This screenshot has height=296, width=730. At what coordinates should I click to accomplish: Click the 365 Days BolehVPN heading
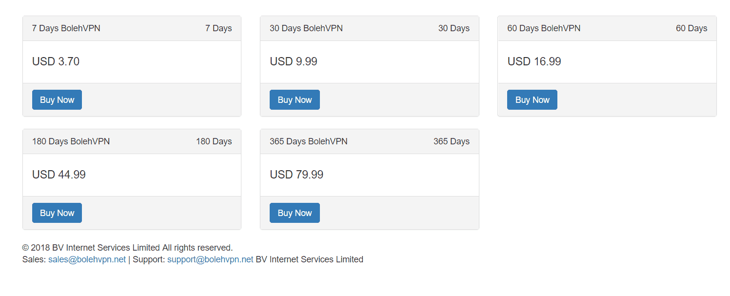click(309, 141)
